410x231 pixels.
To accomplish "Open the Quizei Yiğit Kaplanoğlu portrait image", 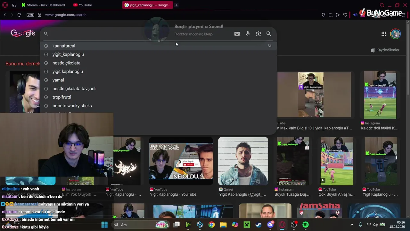I will point(243,161).
